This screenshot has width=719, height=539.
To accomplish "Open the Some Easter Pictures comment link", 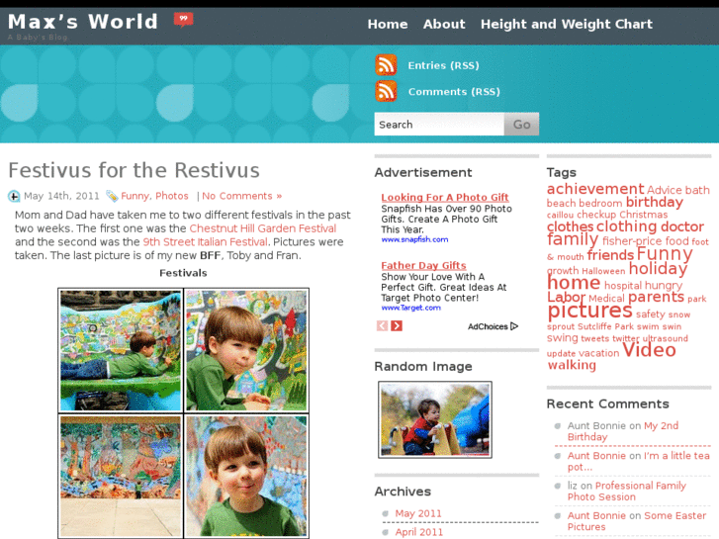I will pyautogui.click(x=637, y=521).
